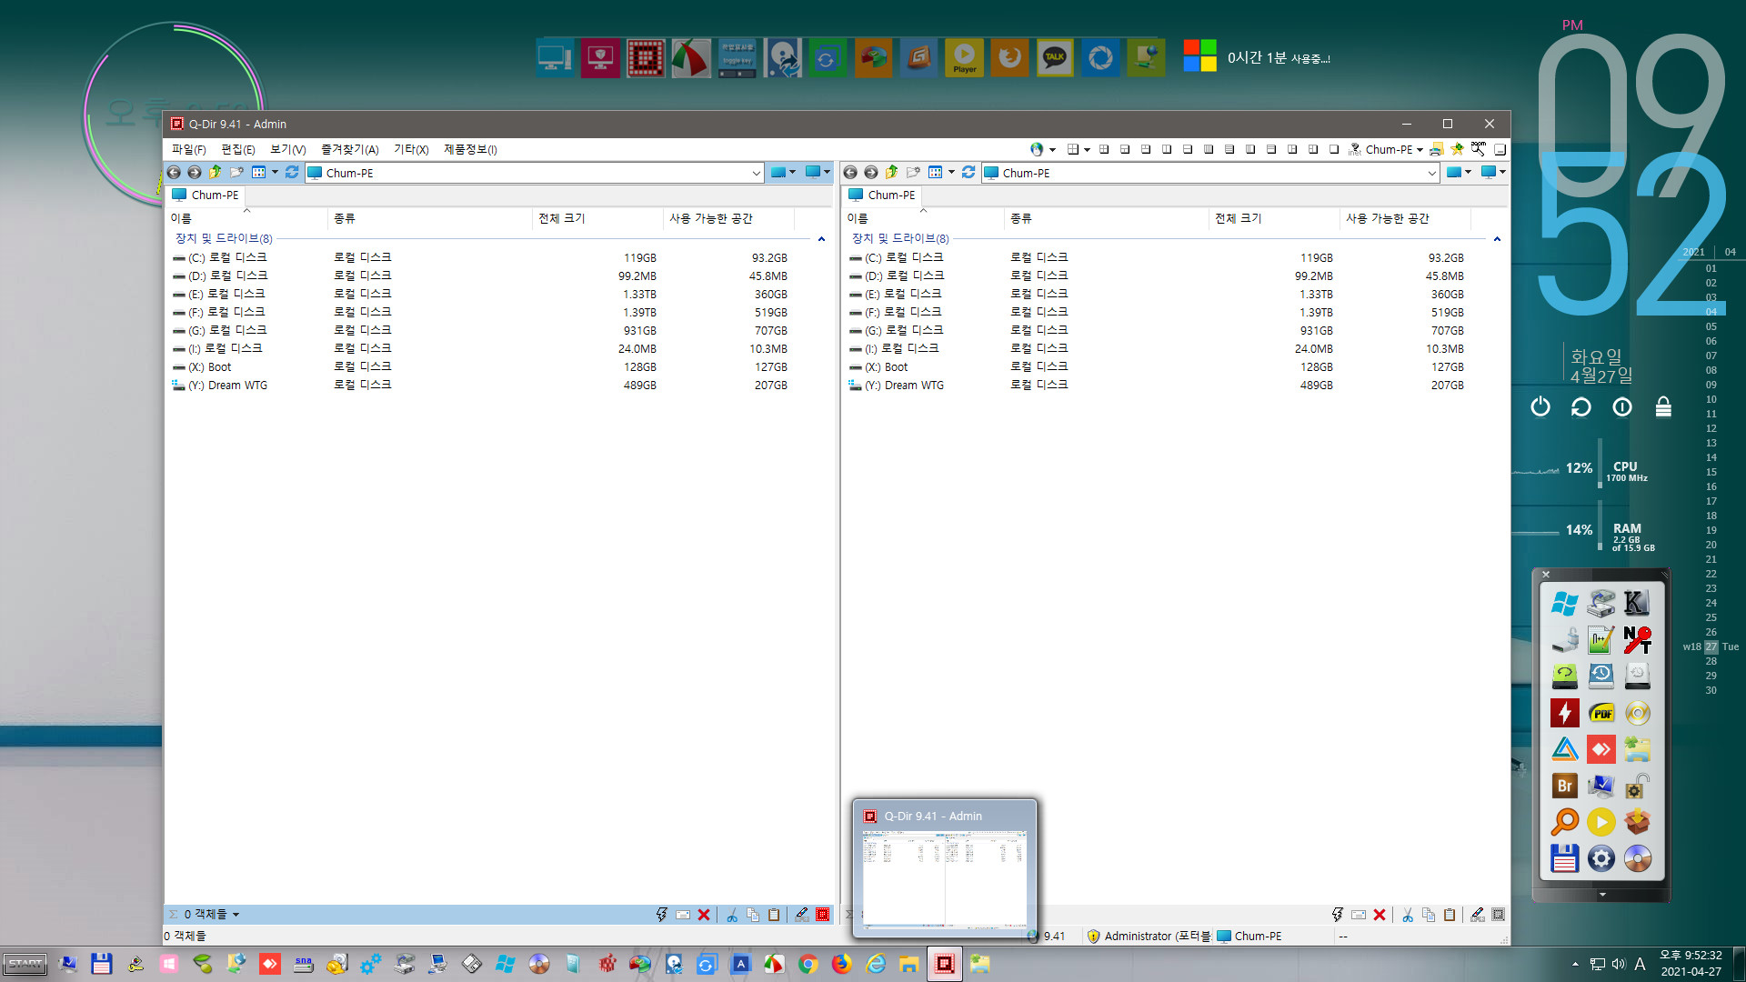Click the Back arrow in the left pane
This screenshot has height=982, width=1746.
[174, 173]
